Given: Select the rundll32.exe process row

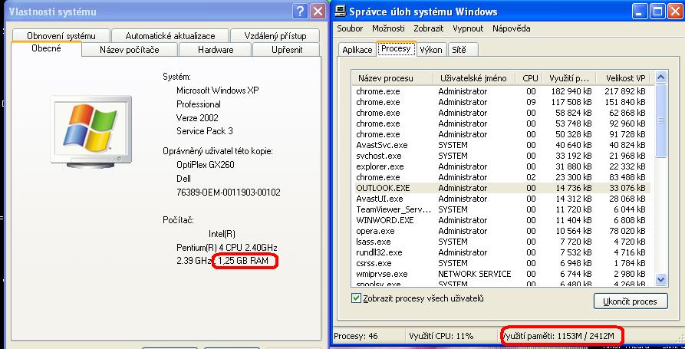Looking at the screenshot, I should click(501, 252).
